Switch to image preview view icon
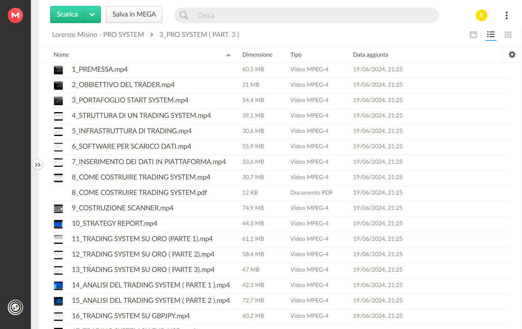Viewport: 522px width, 329px height. pyautogui.click(x=473, y=35)
